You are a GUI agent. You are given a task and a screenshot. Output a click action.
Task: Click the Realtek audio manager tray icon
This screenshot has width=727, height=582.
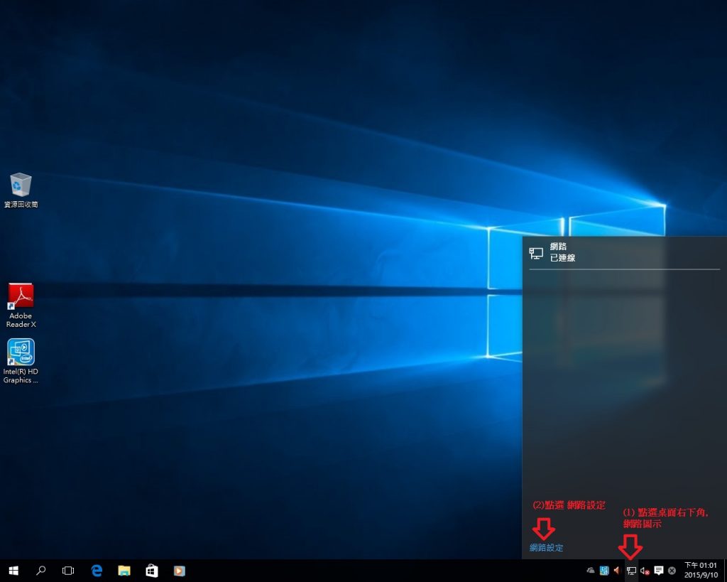617,570
